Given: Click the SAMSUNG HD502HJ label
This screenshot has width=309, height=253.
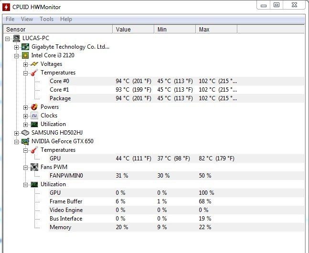Looking at the screenshot, I should click(57, 133).
